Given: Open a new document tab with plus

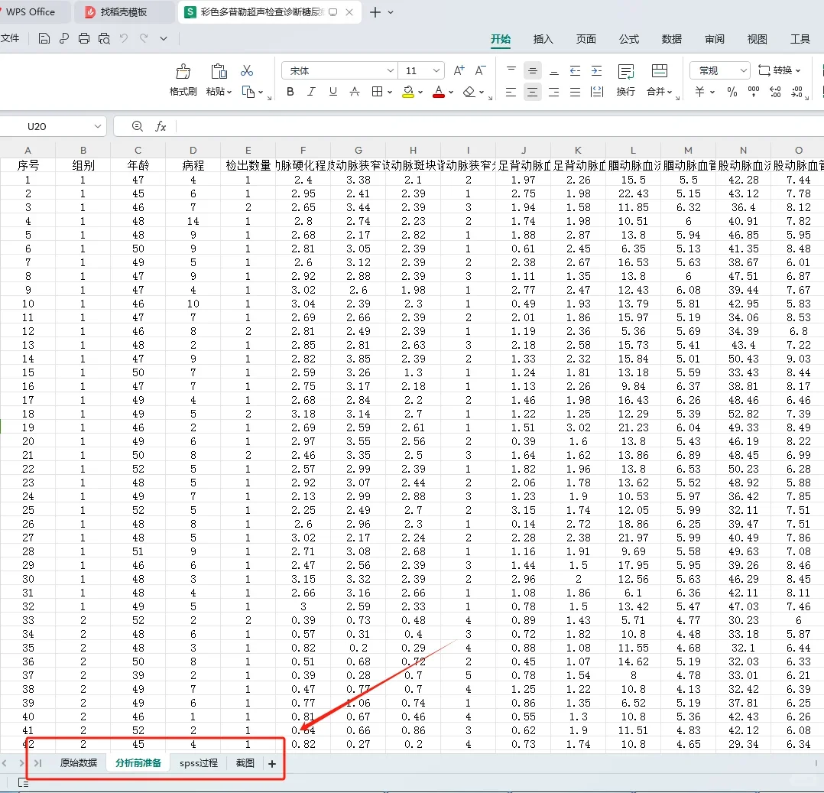Looking at the screenshot, I should pos(375,12).
